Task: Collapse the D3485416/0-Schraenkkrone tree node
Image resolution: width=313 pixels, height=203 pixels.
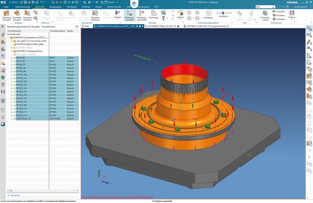Action: pos(8,37)
